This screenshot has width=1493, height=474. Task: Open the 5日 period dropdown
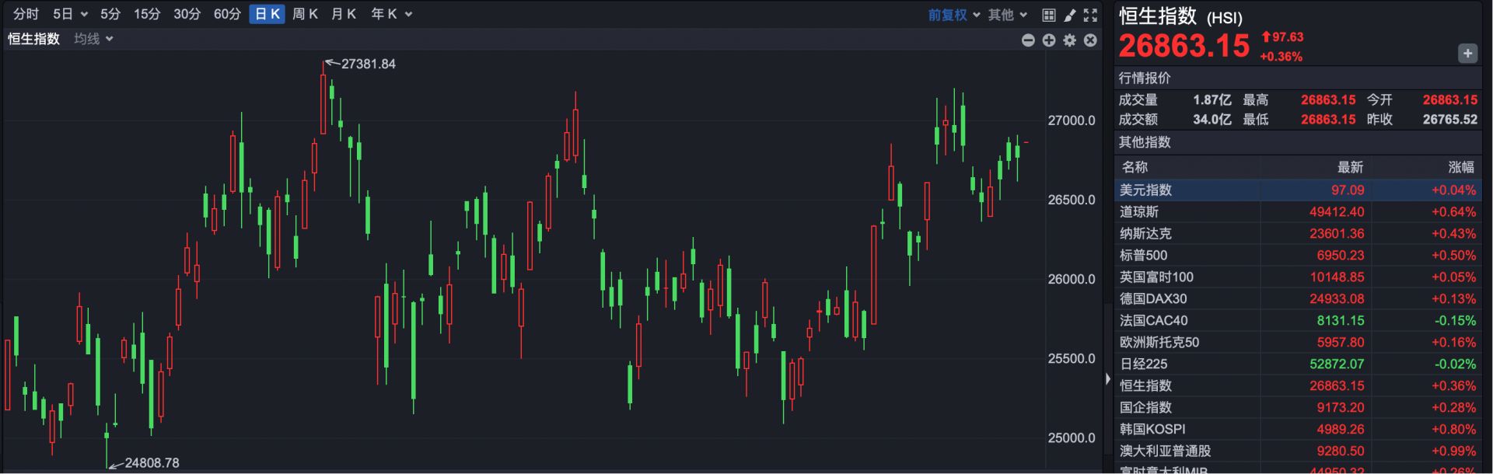70,14
